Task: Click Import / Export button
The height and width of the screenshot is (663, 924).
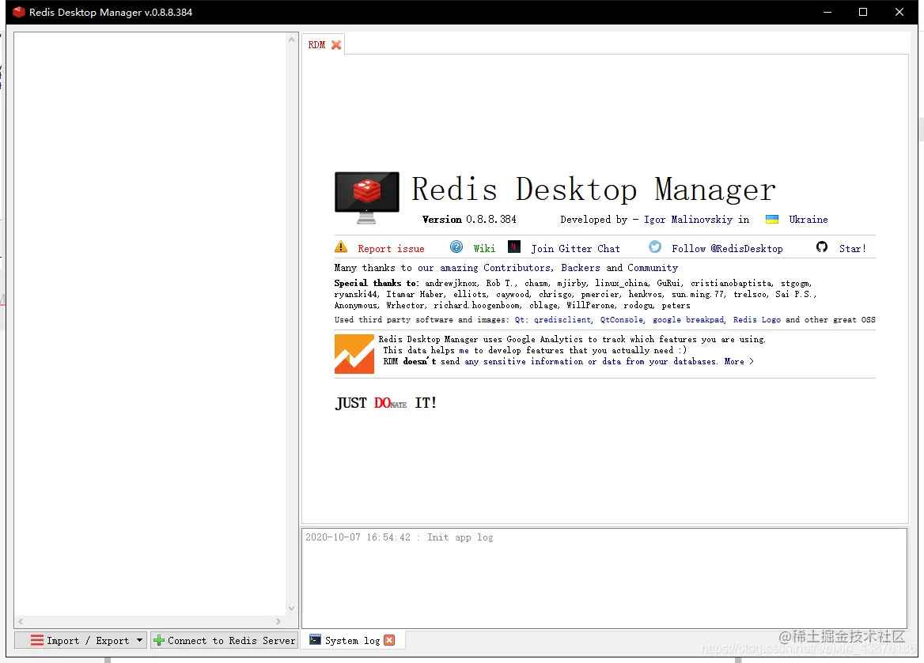Action: 80,641
